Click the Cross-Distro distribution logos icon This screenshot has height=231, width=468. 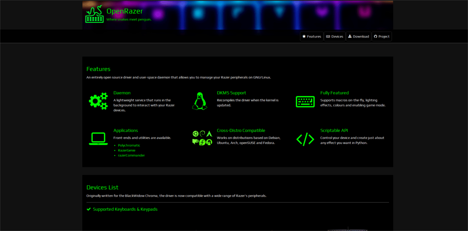pos(202,138)
